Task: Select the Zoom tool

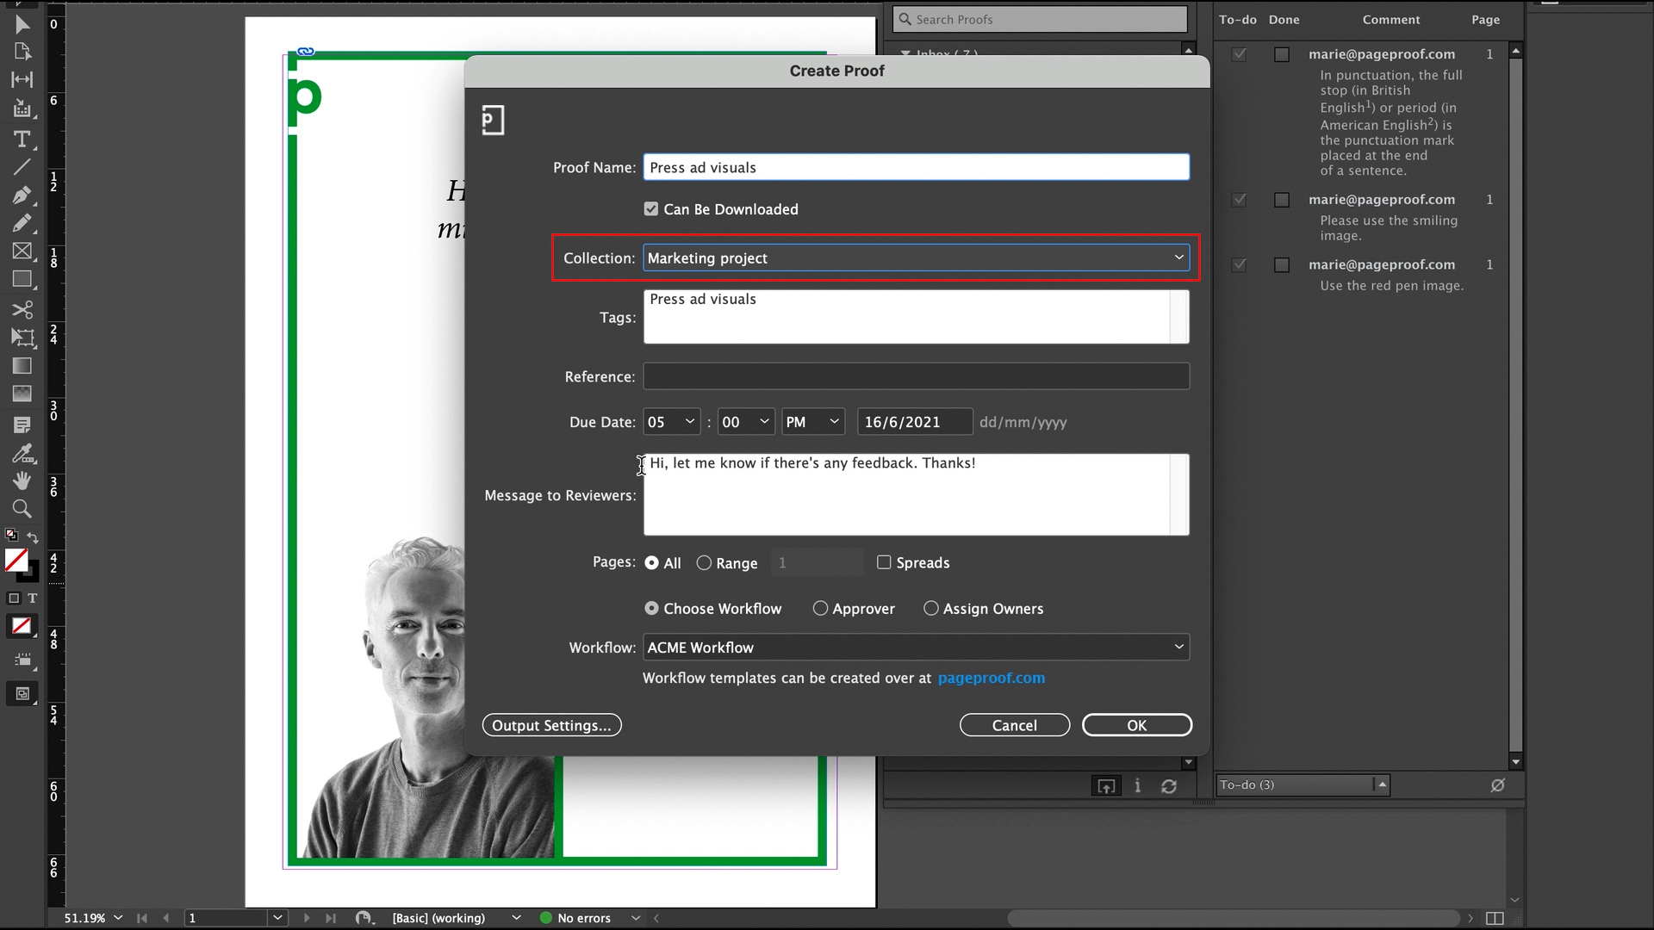Action: tap(22, 509)
